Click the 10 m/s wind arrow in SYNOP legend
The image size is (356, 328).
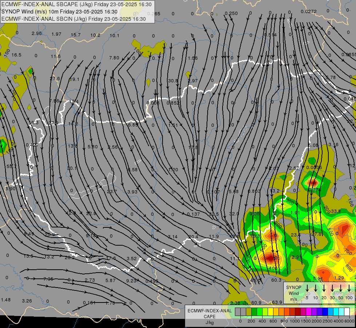(x=315, y=288)
